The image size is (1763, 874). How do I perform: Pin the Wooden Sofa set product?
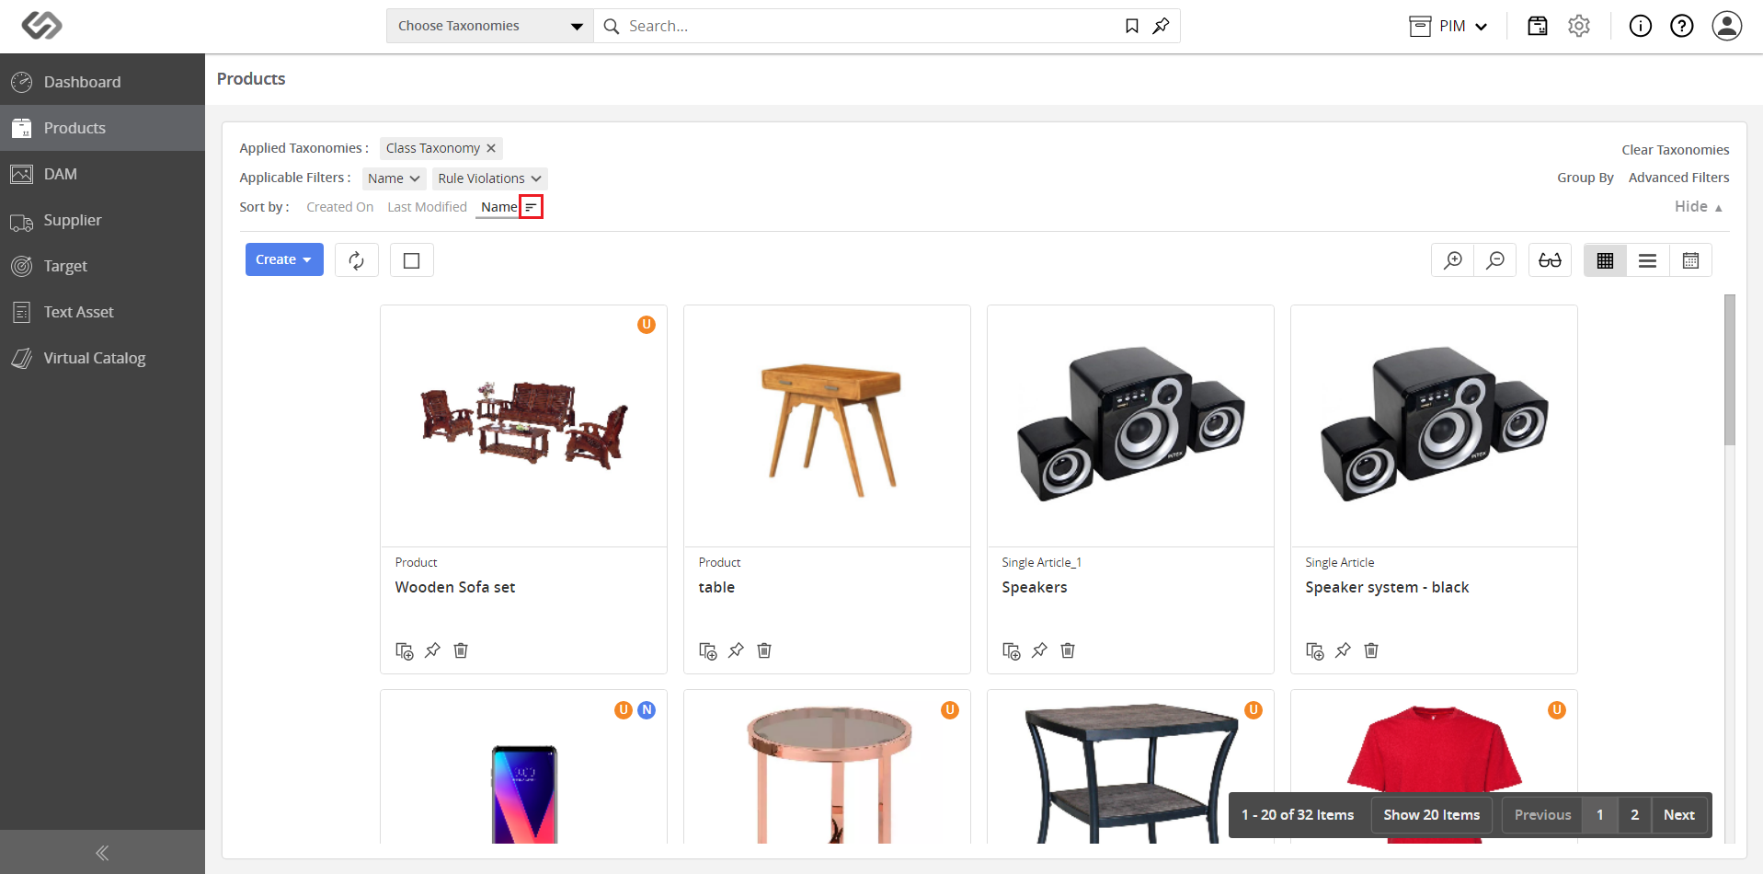pyautogui.click(x=432, y=650)
